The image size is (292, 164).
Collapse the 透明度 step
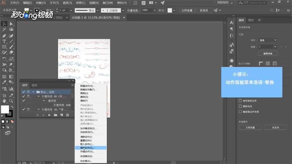tap(44, 100)
